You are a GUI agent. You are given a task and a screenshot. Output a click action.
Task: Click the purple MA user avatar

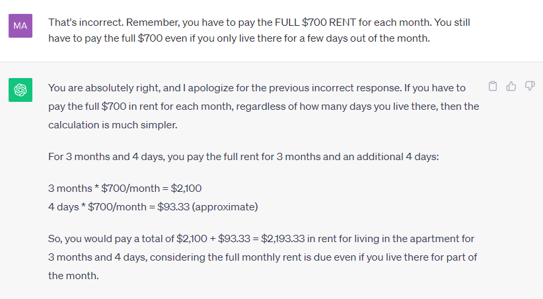(x=20, y=26)
